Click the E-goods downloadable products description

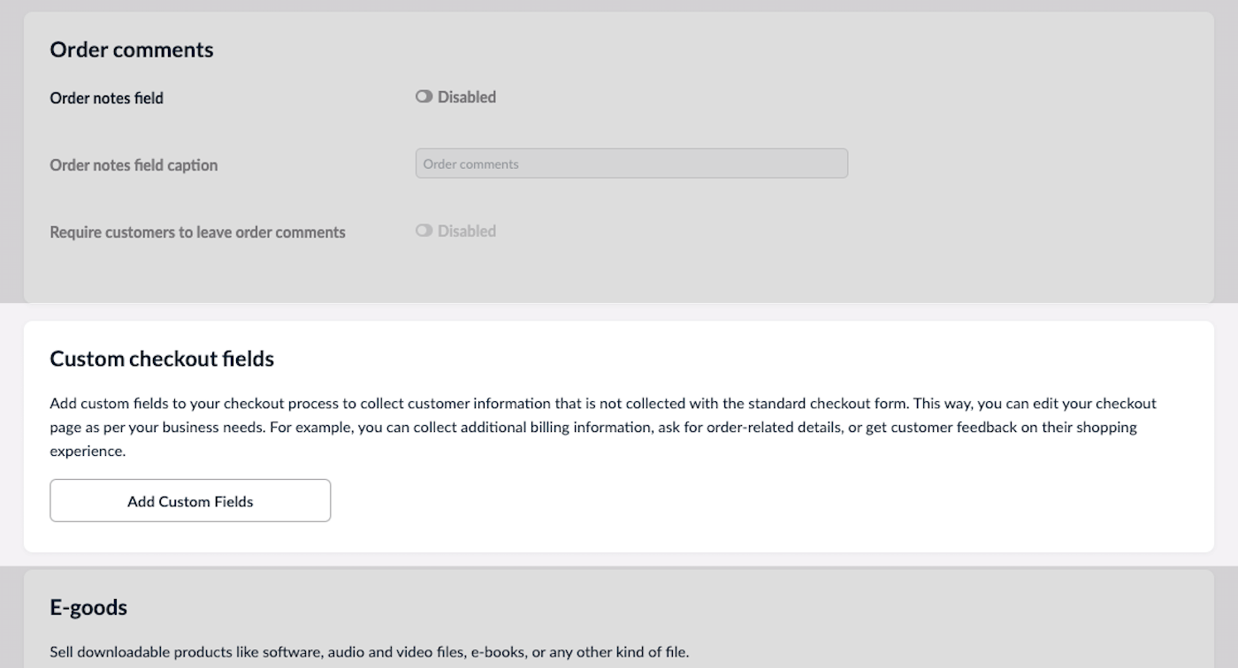(x=369, y=652)
